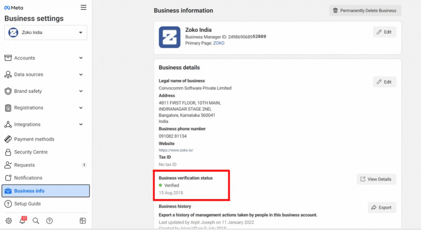Expand the Data sources chevron
Image resolution: width=421 pixels, height=230 pixels.
tap(81, 74)
